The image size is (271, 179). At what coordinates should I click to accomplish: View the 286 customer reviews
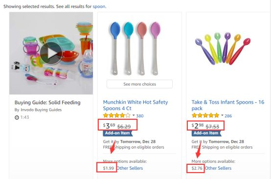228,116
